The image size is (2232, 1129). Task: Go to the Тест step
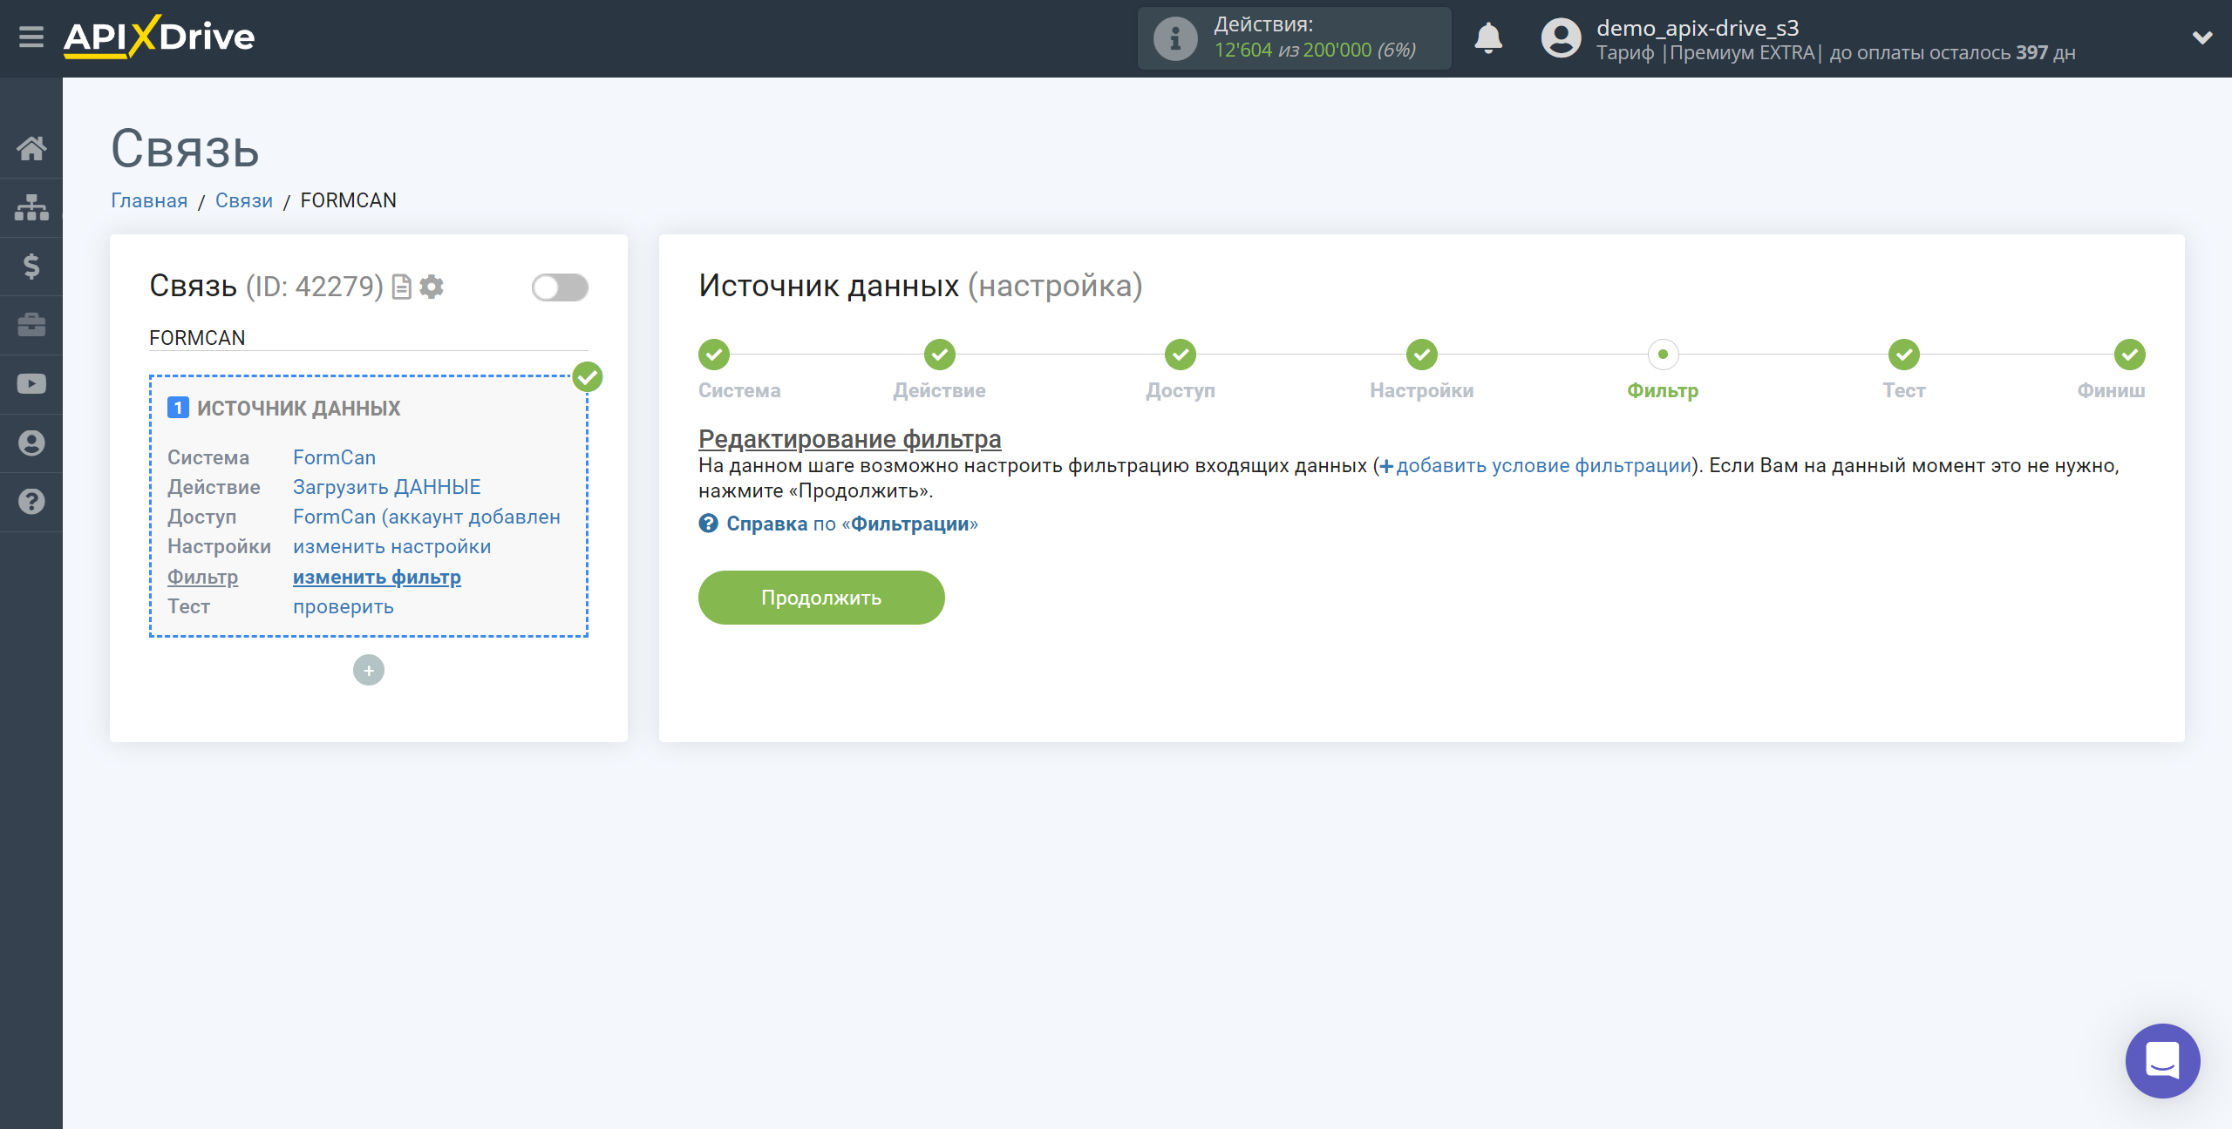click(1903, 370)
